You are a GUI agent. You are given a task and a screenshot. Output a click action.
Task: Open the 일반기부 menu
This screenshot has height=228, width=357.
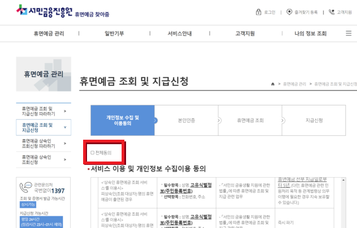pos(114,34)
